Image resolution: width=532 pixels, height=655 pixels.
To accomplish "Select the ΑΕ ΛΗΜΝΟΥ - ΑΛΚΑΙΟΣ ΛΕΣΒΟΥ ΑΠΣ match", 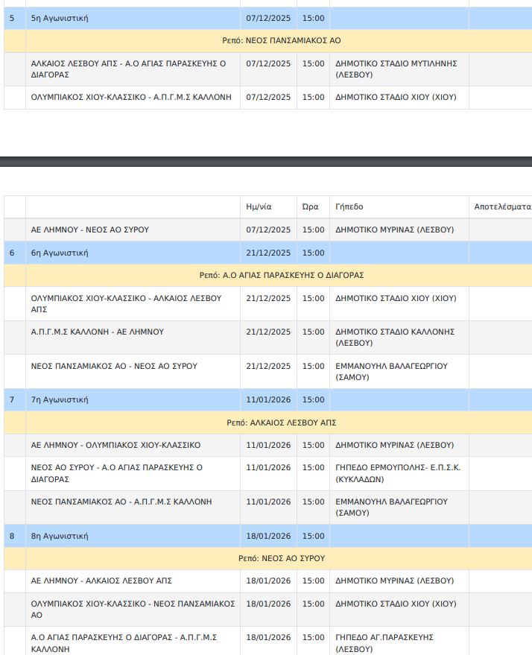I will click(101, 580).
